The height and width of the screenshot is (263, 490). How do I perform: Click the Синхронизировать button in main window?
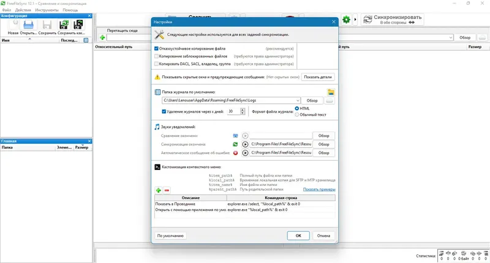[x=393, y=20]
